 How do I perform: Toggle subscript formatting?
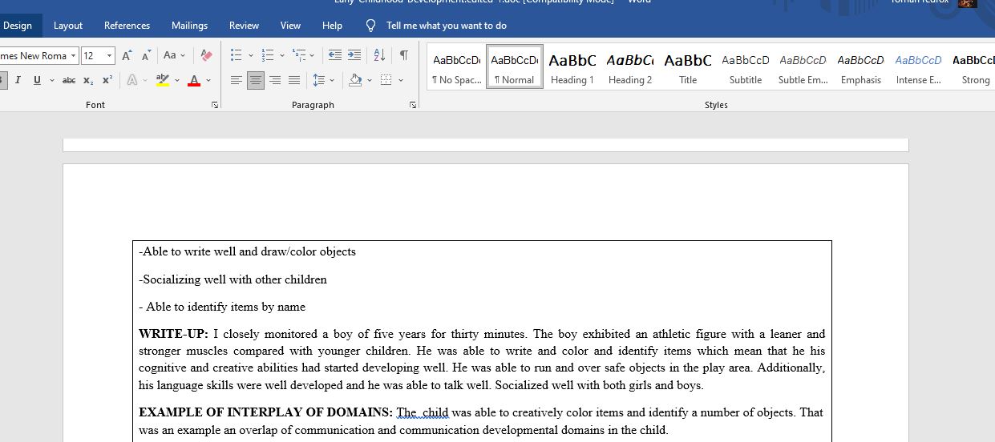pyautogui.click(x=88, y=80)
